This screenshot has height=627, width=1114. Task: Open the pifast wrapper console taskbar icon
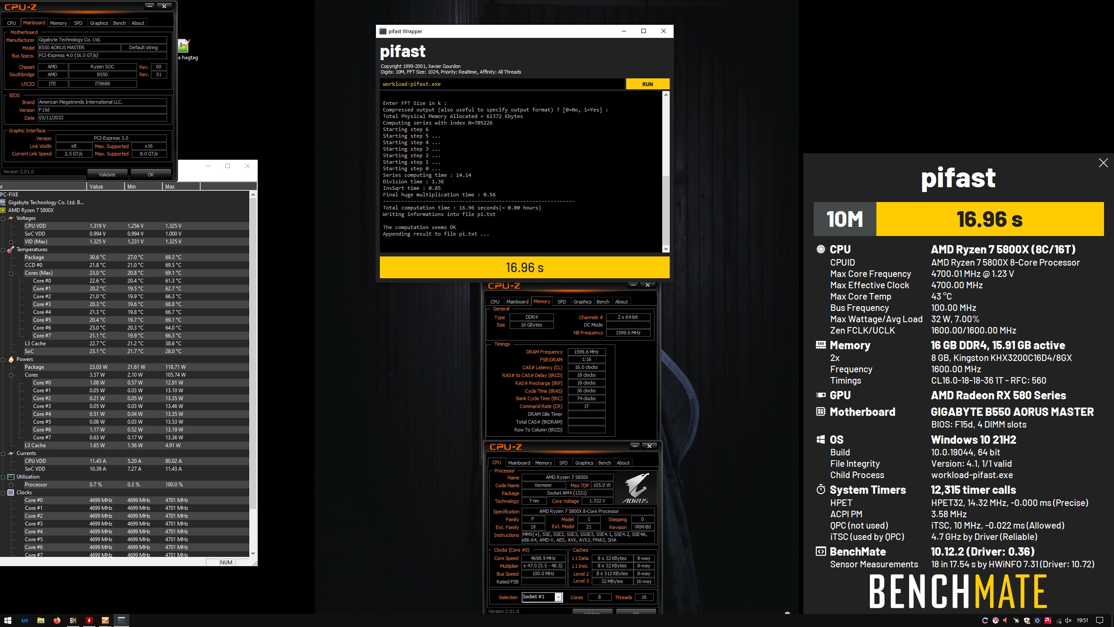coord(121,620)
